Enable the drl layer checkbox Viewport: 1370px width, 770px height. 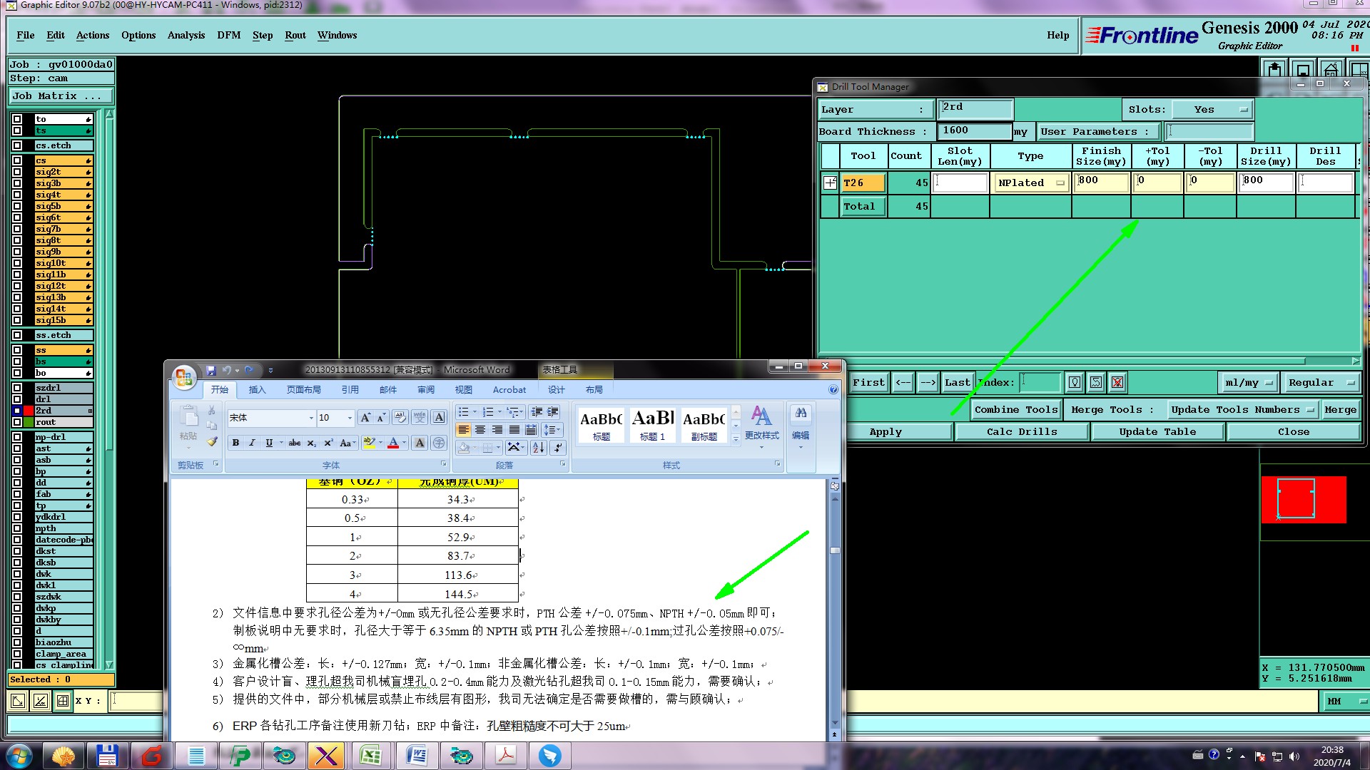click(17, 399)
